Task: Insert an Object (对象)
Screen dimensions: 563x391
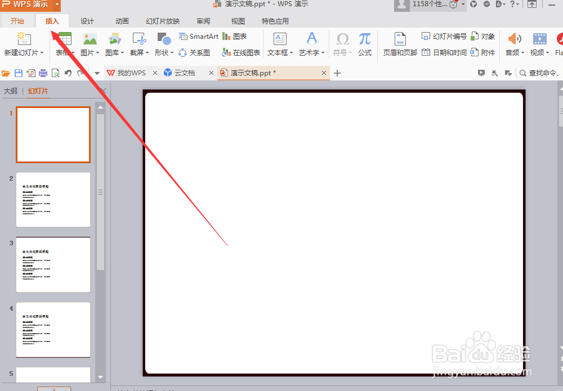Action: [x=483, y=36]
